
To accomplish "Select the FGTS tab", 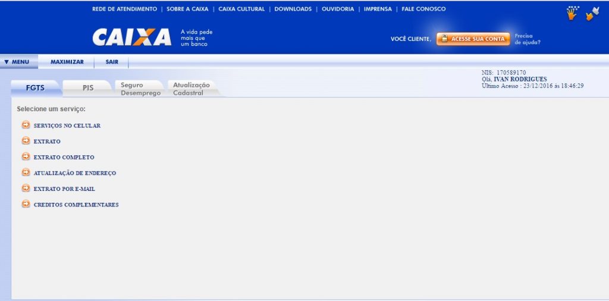I will pos(35,88).
